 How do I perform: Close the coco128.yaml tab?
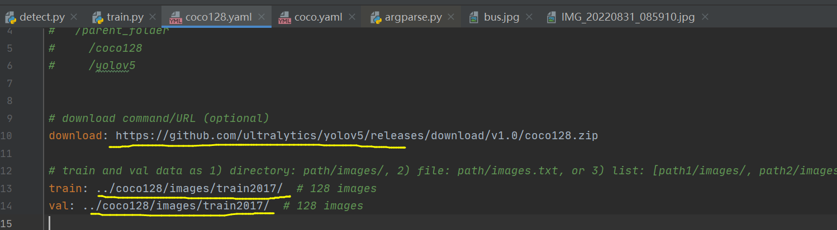(x=262, y=17)
